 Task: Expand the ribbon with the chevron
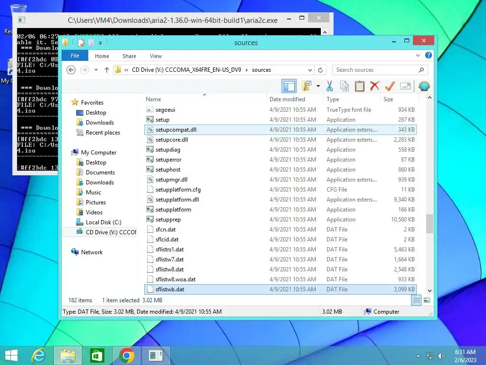[x=418, y=56]
